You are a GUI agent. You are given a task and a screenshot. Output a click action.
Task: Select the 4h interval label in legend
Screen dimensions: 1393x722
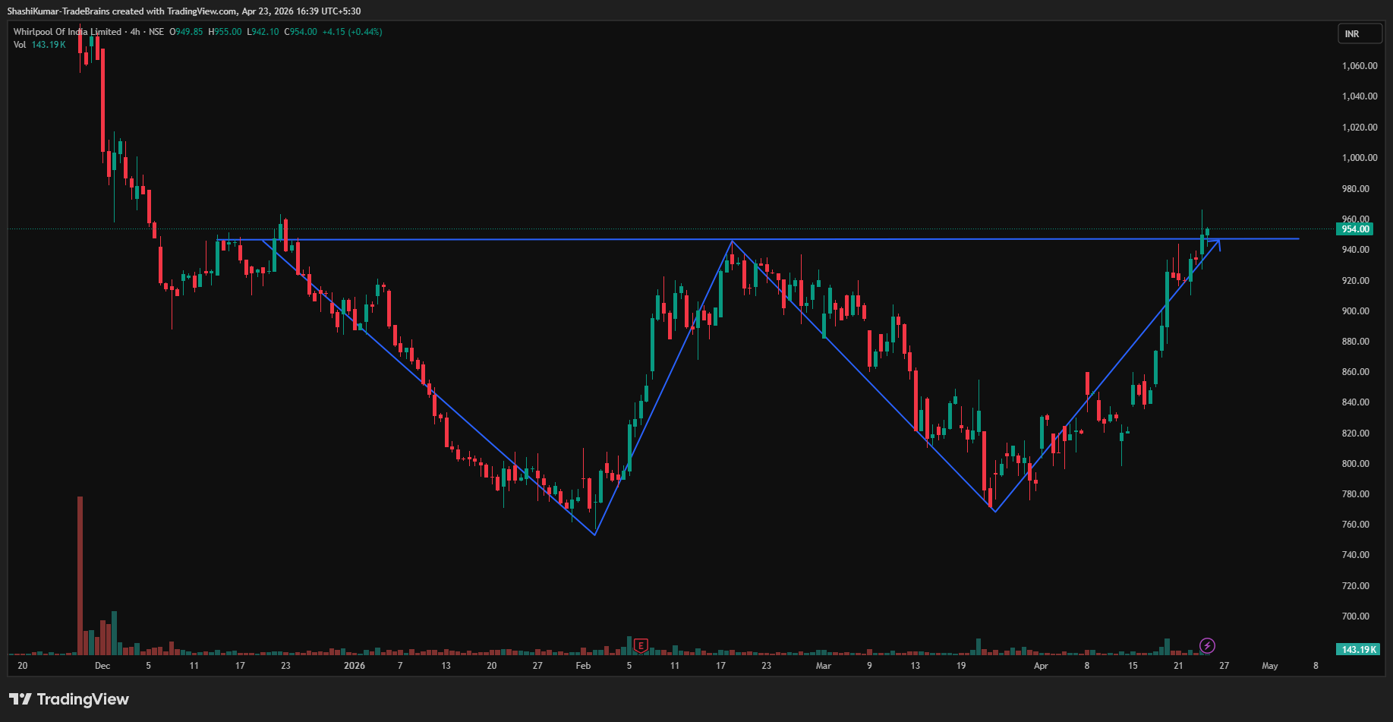tap(135, 32)
